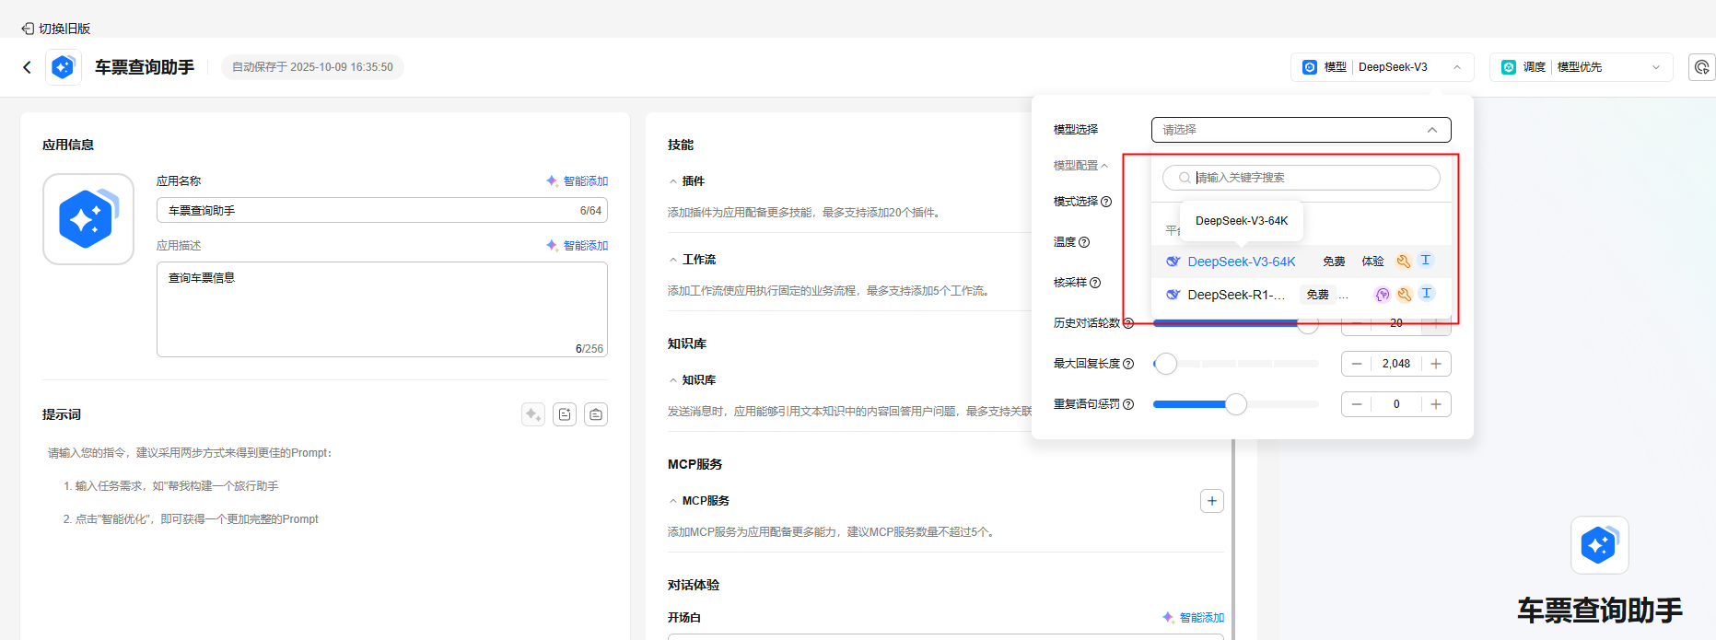Click 智能添加 beside 开场白
The image size is (1716, 640).
(x=1194, y=618)
